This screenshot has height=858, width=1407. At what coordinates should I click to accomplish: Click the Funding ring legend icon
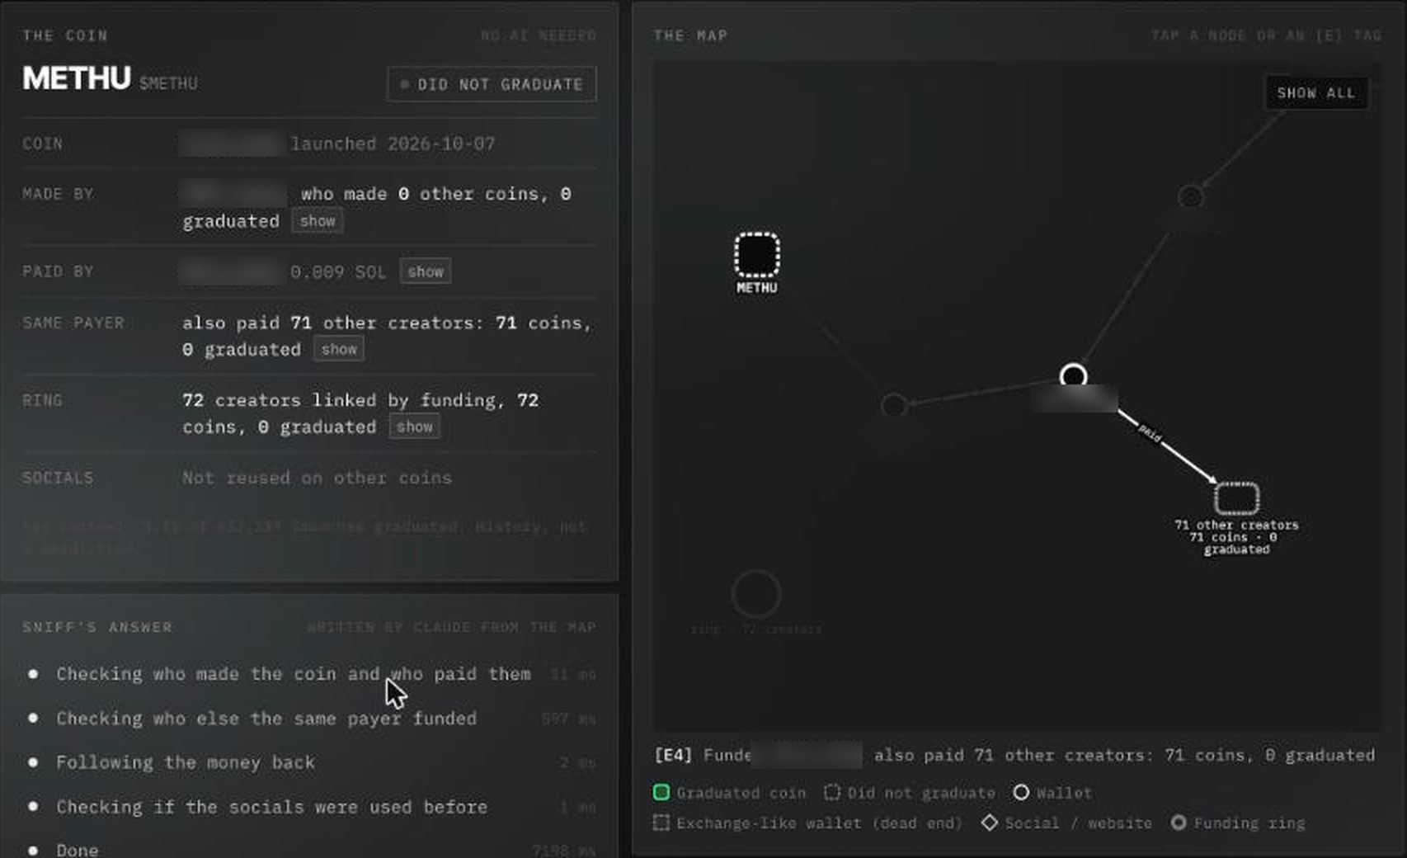[1179, 823]
